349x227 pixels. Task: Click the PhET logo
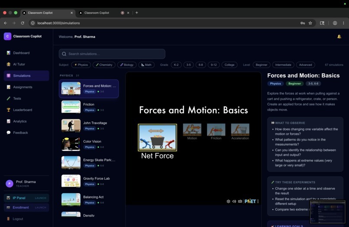[x=250, y=201]
